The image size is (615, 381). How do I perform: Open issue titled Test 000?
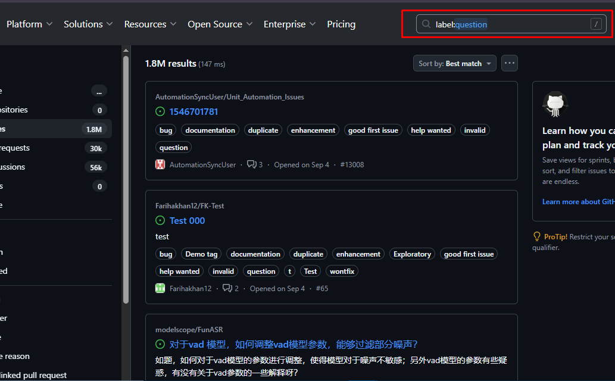tap(187, 220)
